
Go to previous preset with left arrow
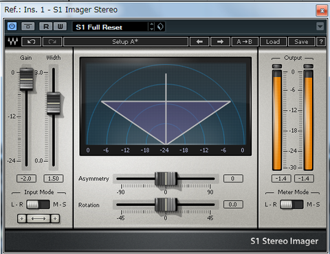[x=199, y=42]
